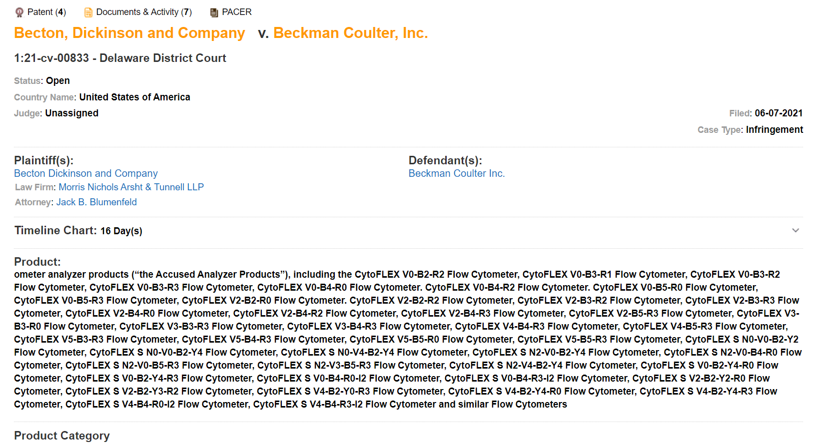Expand the Timeline Chart chevron
This screenshot has height=446, width=817.
coord(796,230)
